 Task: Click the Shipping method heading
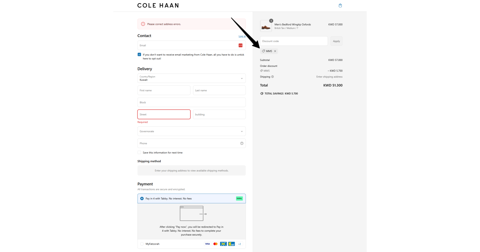[149, 161]
